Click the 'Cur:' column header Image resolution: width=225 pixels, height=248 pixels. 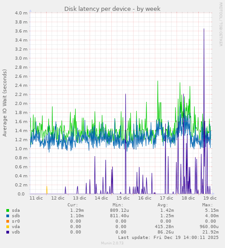point(73,205)
